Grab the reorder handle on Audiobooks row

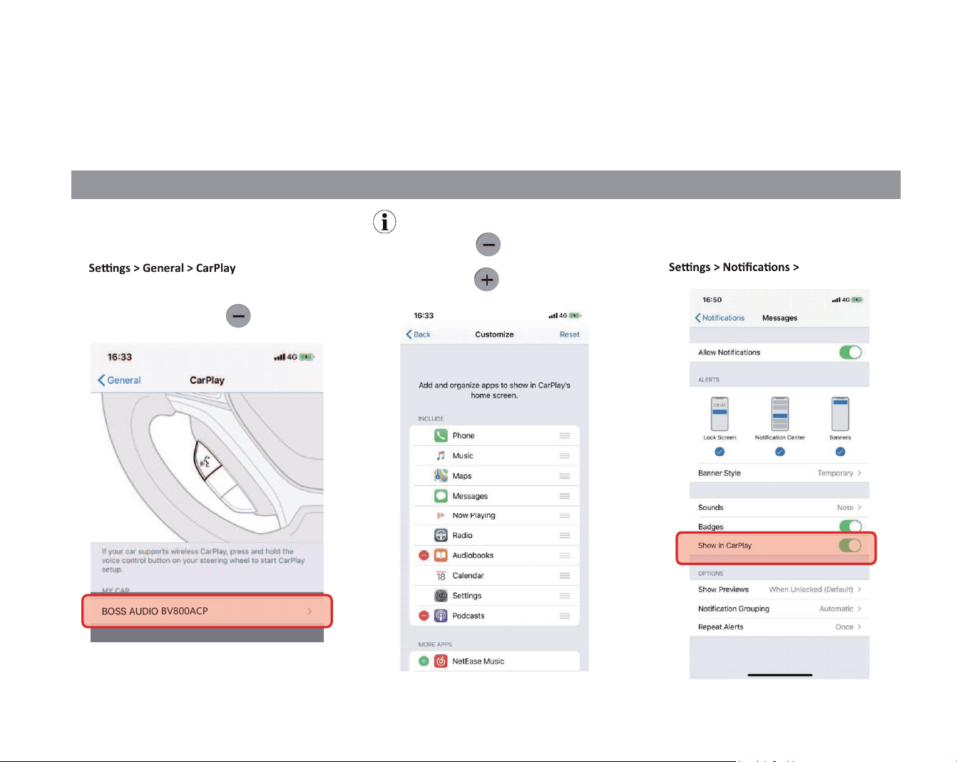(x=565, y=555)
